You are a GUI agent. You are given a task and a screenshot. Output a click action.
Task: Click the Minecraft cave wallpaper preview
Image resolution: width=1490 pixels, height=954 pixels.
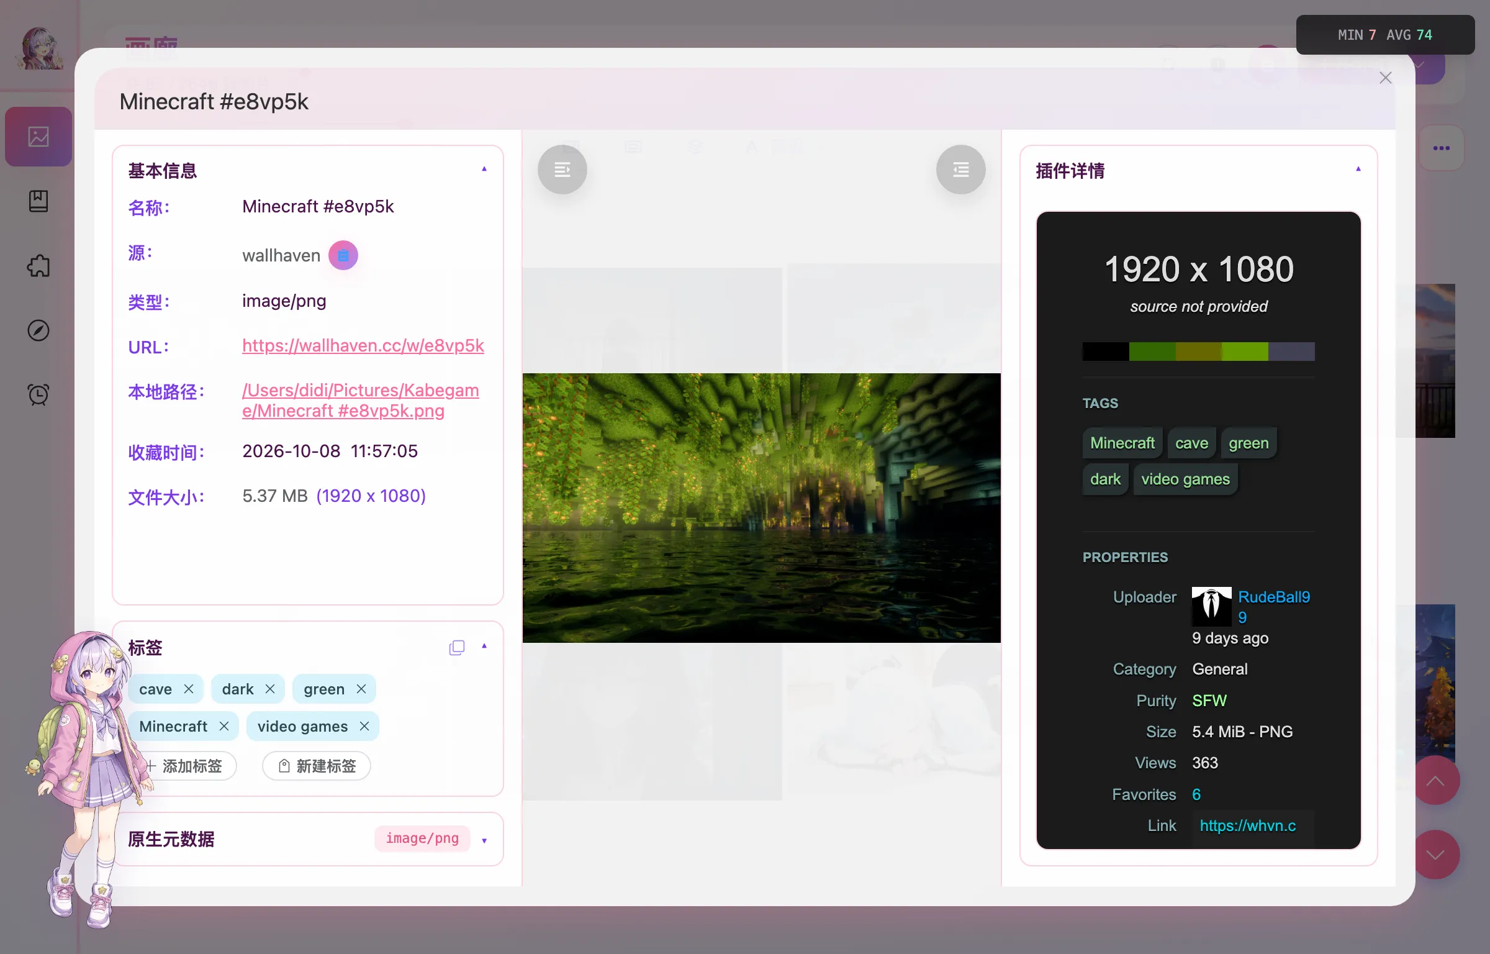[762, 507]
